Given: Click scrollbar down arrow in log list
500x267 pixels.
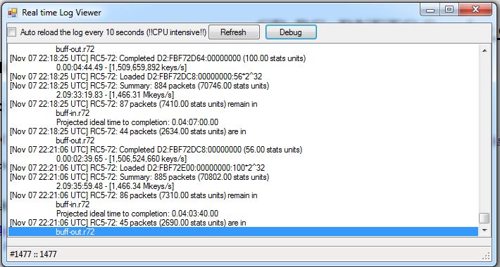Looking at the screenshot, I should pyautogui.click(x=485, y=230).
